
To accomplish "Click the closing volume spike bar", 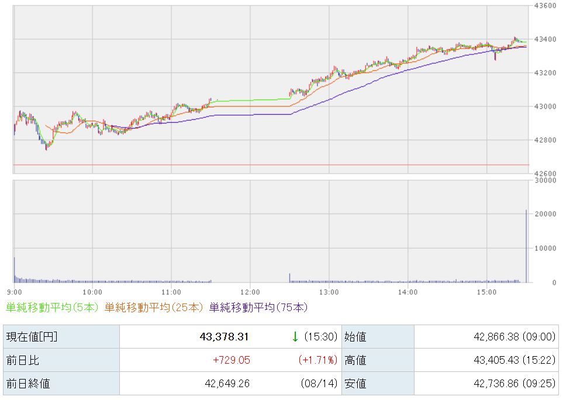I will pyautogui.click(x=526, y=246).
